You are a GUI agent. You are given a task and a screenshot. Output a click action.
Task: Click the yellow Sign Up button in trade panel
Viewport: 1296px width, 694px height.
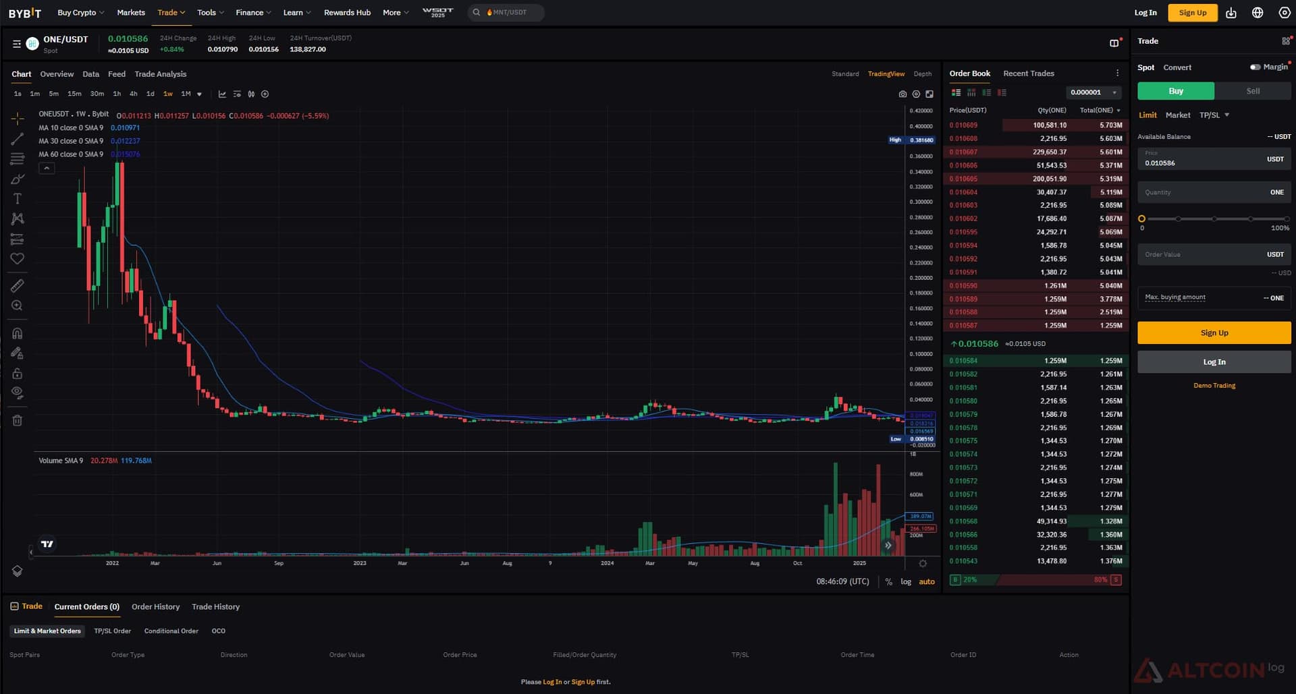(1214, 333)
